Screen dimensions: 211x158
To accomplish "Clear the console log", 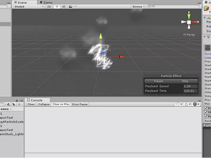I will tap(31, 104).
